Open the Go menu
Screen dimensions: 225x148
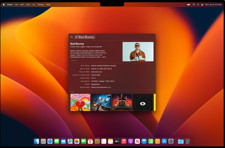34,5
